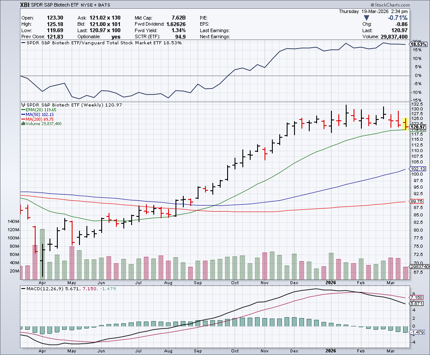Click the 7.150 MACD signal value tag
This screenshot has height=355, width=430.
419,297
